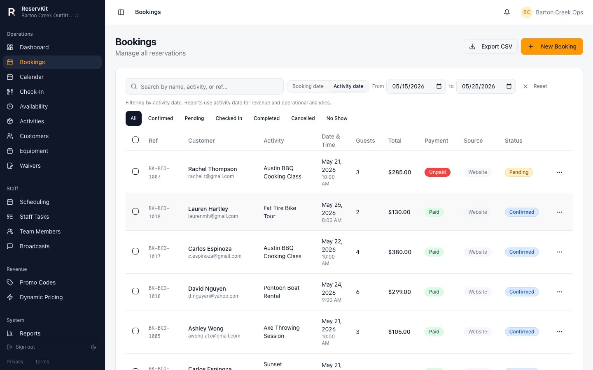Select Rachel Thompson's booking checkbox
The image size is (593, 370).
pos(135,171)
